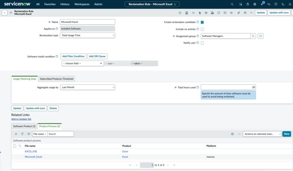Open the Aggregate usage by dropdown

pyautogui.click(x=88, y=87)
